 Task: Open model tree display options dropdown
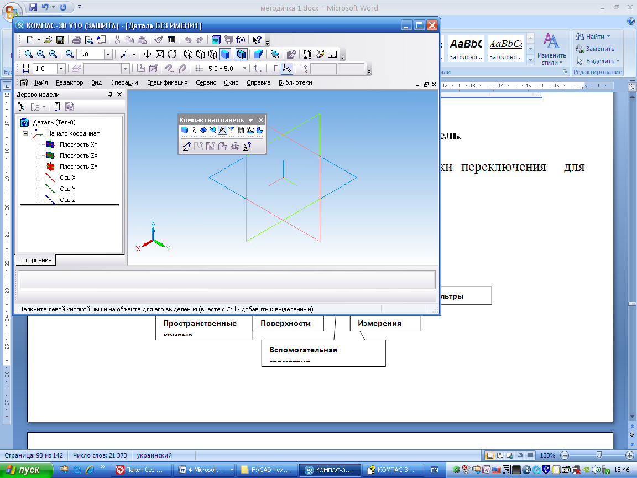click(x=44, y=107)
